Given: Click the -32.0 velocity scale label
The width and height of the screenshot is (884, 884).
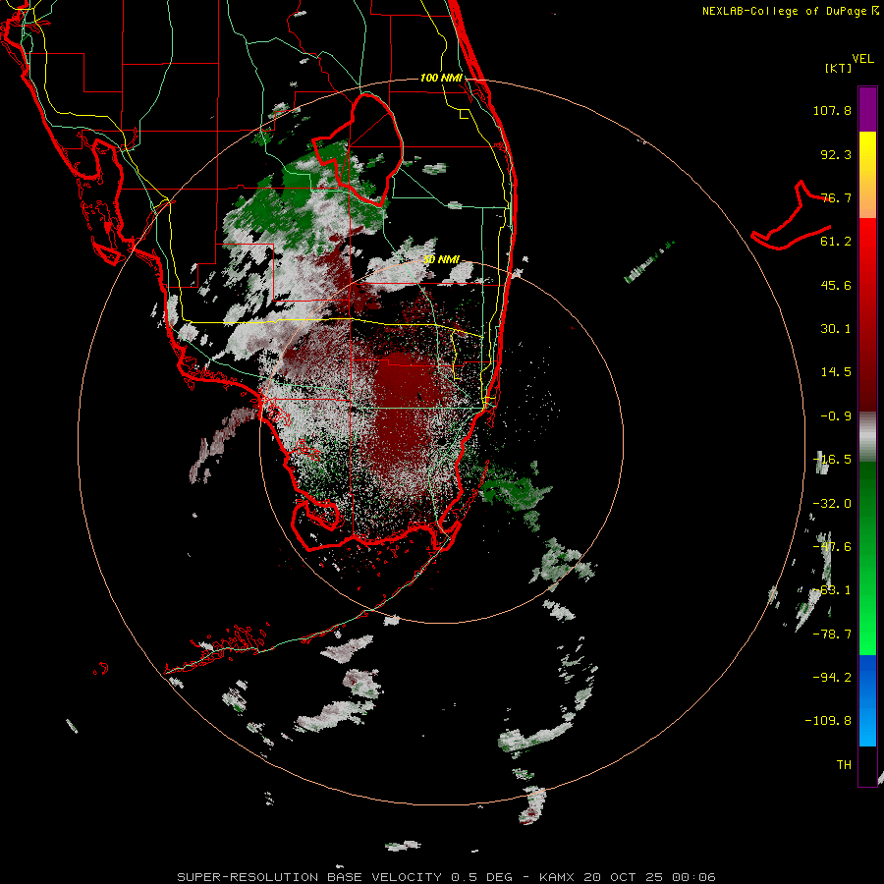Looking at the screenshot, I should point(832,504).
